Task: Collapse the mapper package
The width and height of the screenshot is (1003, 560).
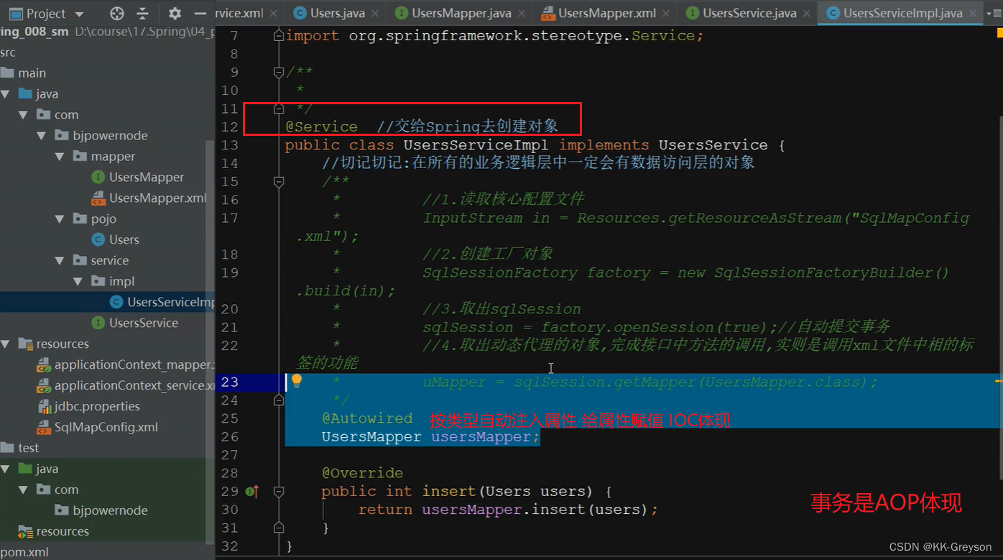Action: [x=60, y=157]
